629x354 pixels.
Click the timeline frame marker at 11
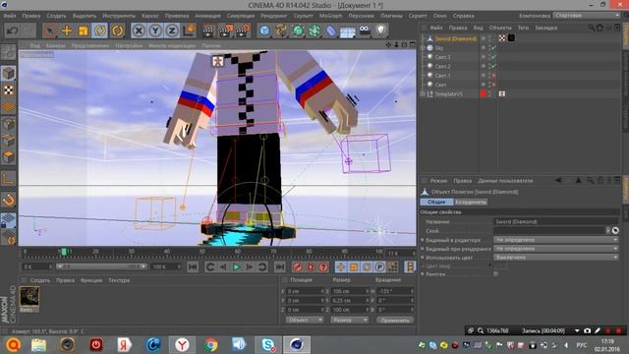[x=63, y=252]
